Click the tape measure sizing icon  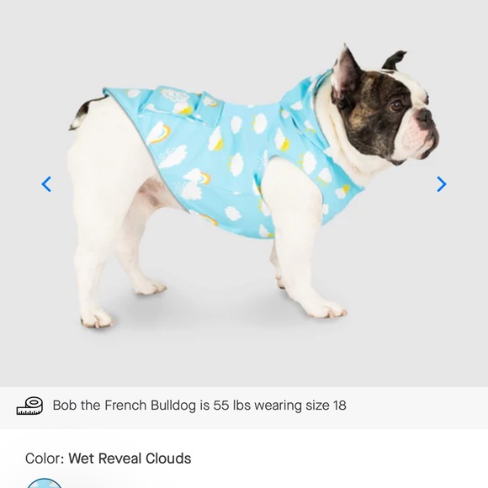pyautogui.click(x=30, y=406)
